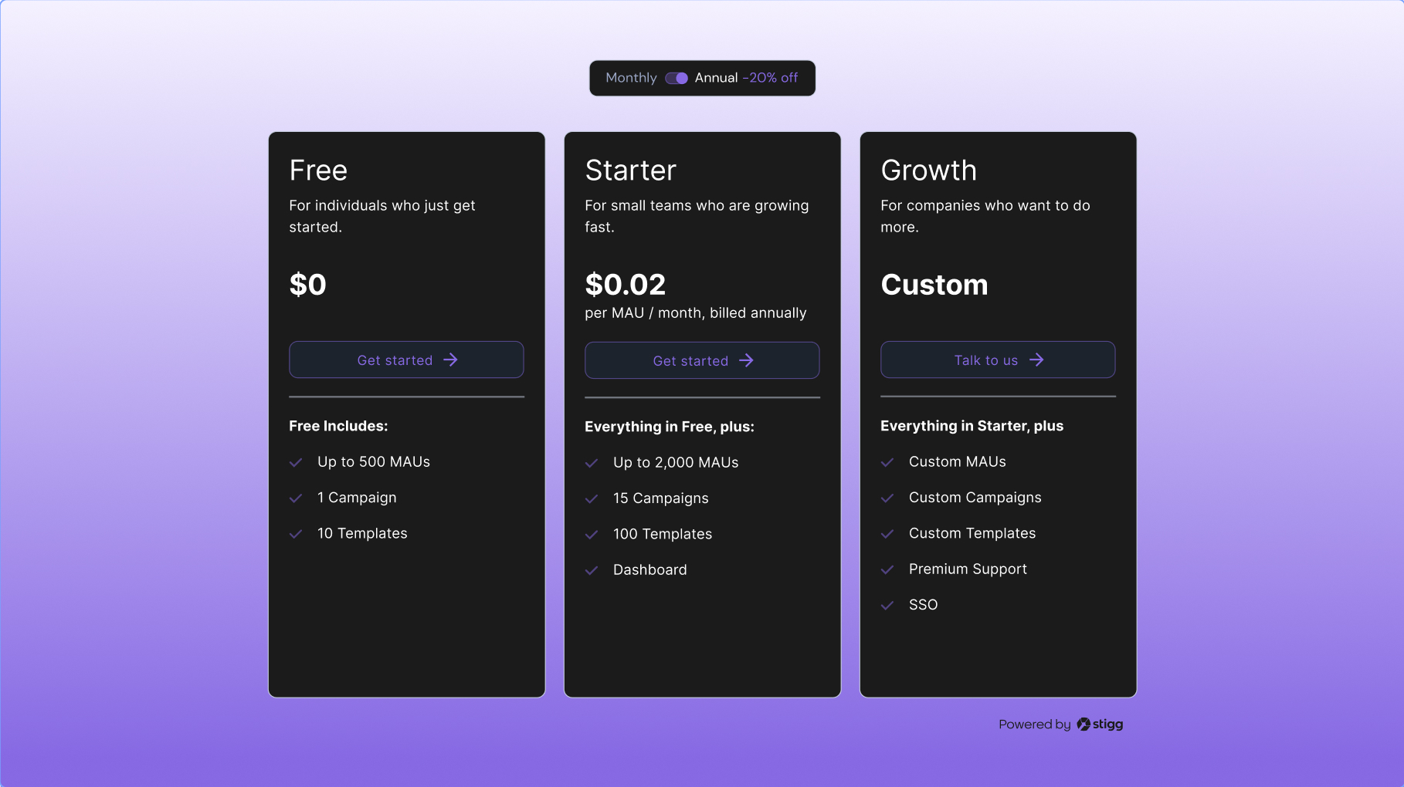Switch the billing toggle to Monthly
Image resolution: width=1404 pixels, height=787 pixels.
(676, 78)
